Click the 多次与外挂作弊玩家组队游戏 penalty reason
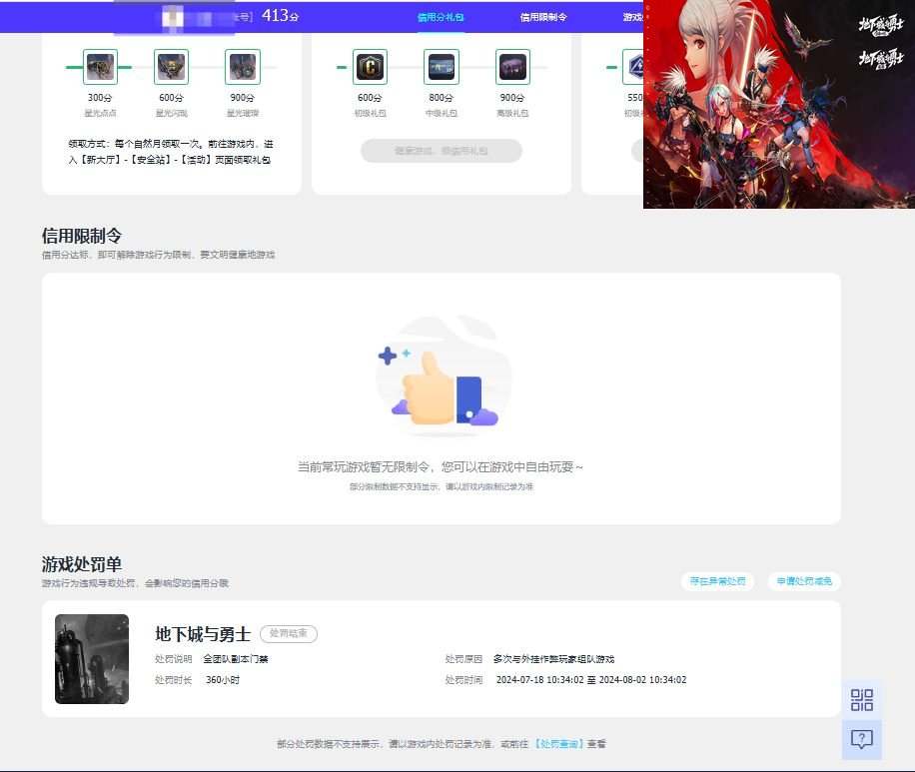The height and width of the screenshot is (772, 915). point(553,659)
